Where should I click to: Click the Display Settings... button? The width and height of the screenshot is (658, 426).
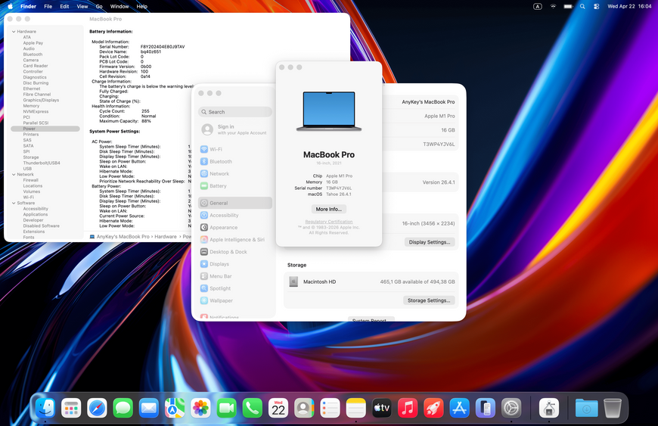430,242
